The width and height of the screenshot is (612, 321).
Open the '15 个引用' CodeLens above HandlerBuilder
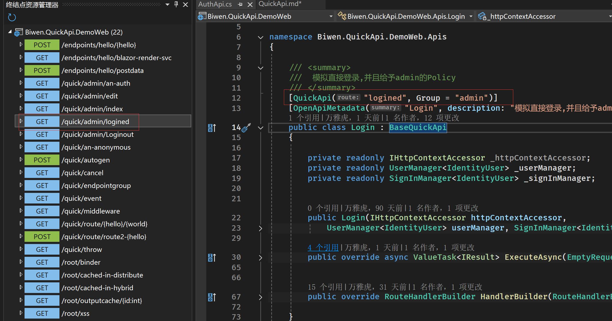pos(325,287)
